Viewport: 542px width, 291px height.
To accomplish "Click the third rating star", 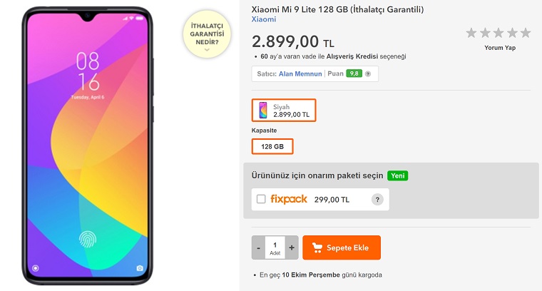I will pyautogui.click(x=498, y=33).
